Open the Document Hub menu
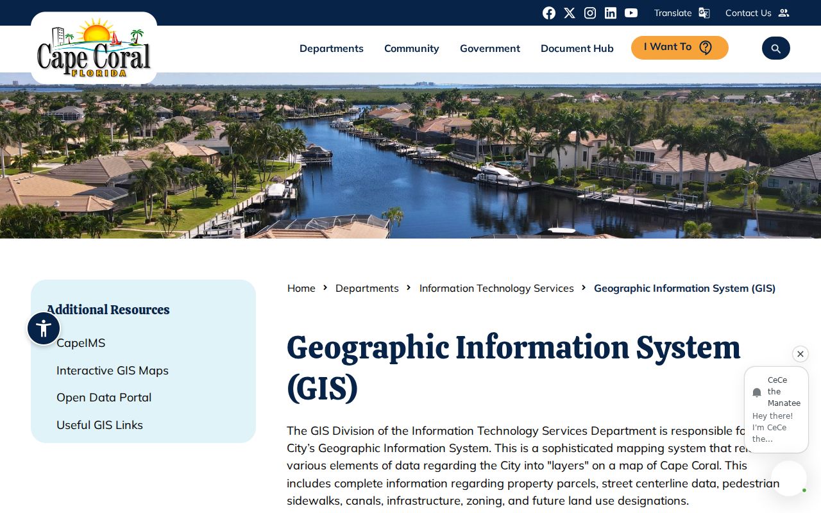This screenshot has width=821, height=513. click(577, 48)
